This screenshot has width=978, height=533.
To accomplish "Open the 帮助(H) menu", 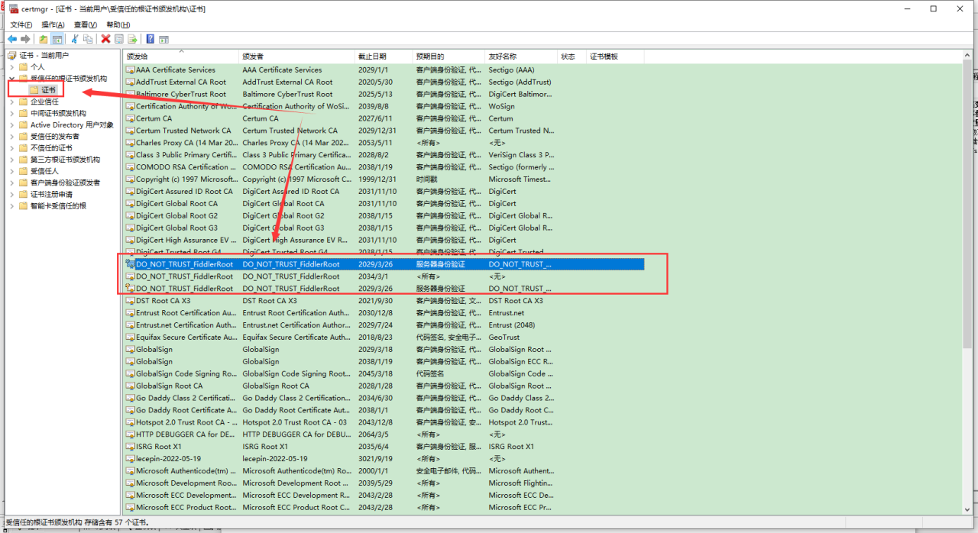I will 118,24.
